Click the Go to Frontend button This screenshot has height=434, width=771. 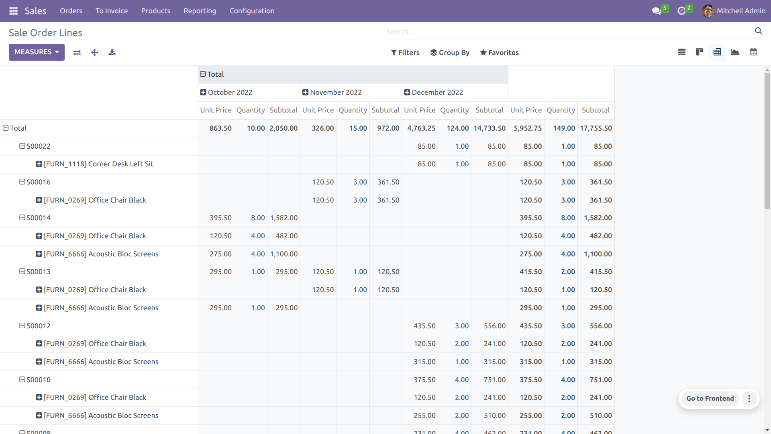click(x=710, y=398)
